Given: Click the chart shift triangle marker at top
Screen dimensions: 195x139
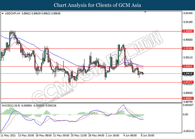Looking at the screenshot, I should click(x=145, y=12).
